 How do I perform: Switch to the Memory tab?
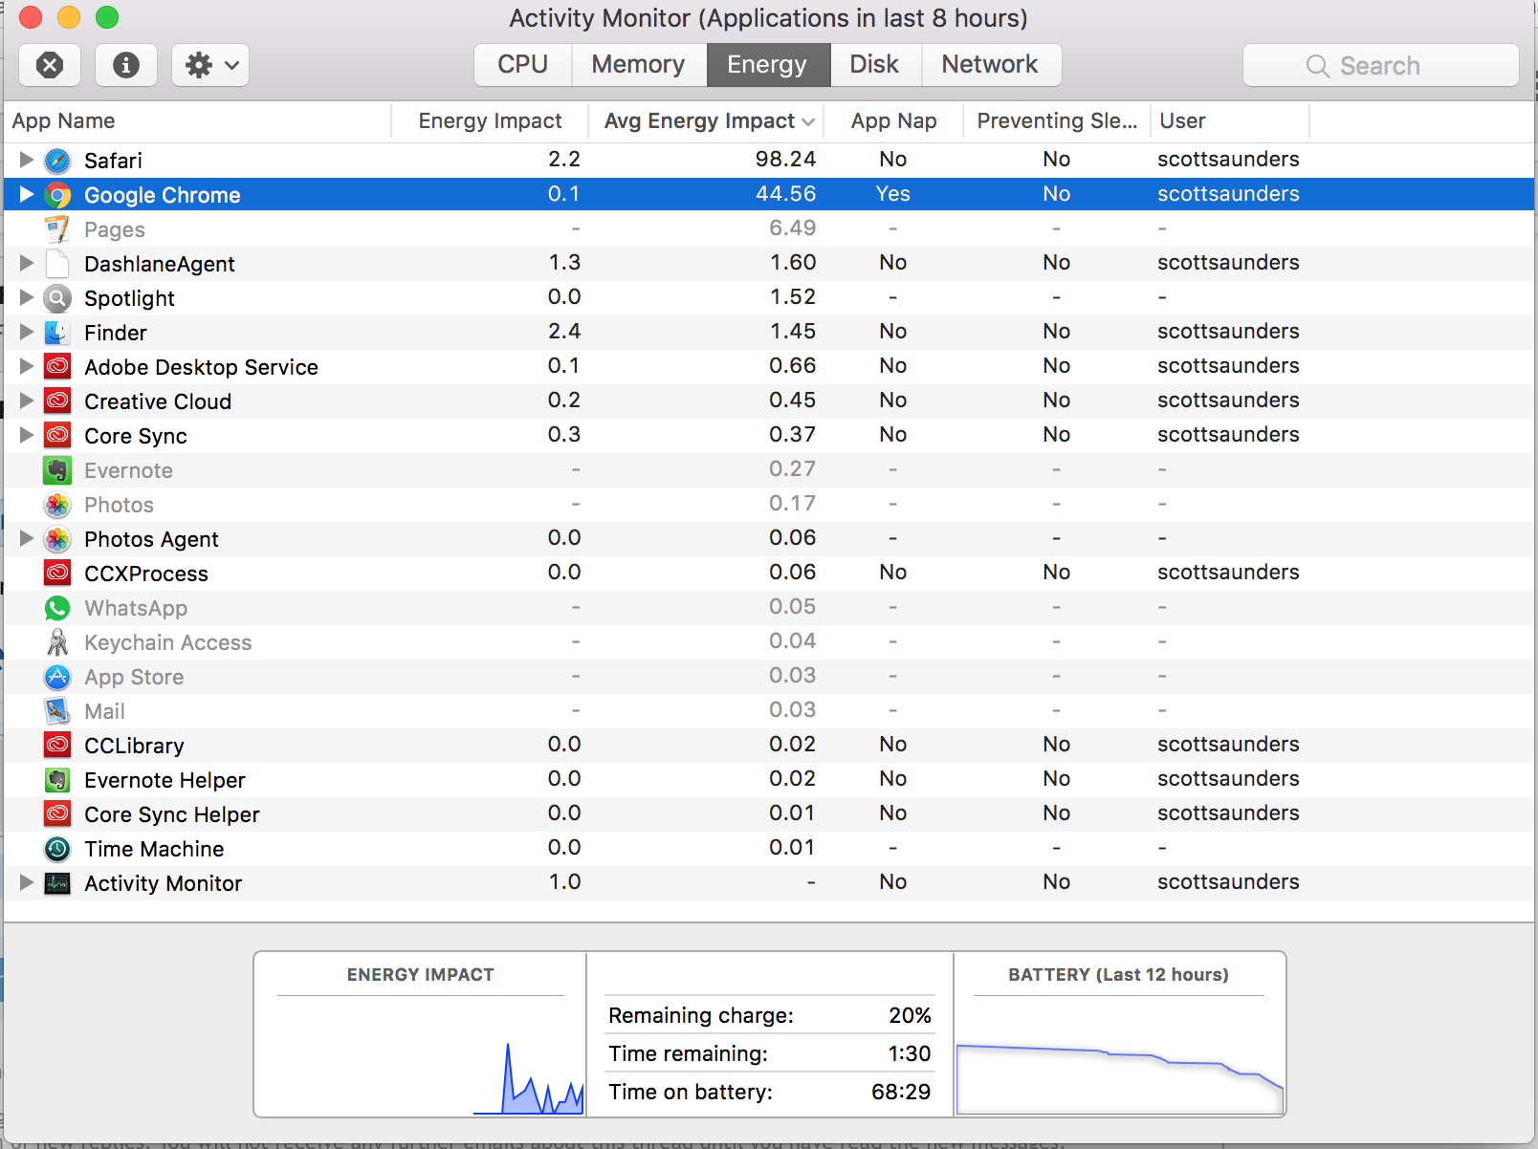tap(639, 65)
